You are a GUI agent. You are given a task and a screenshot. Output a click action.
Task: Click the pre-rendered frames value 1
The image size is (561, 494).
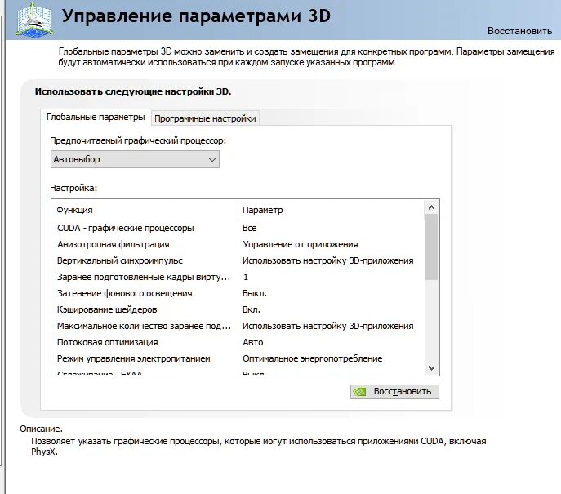246,277
